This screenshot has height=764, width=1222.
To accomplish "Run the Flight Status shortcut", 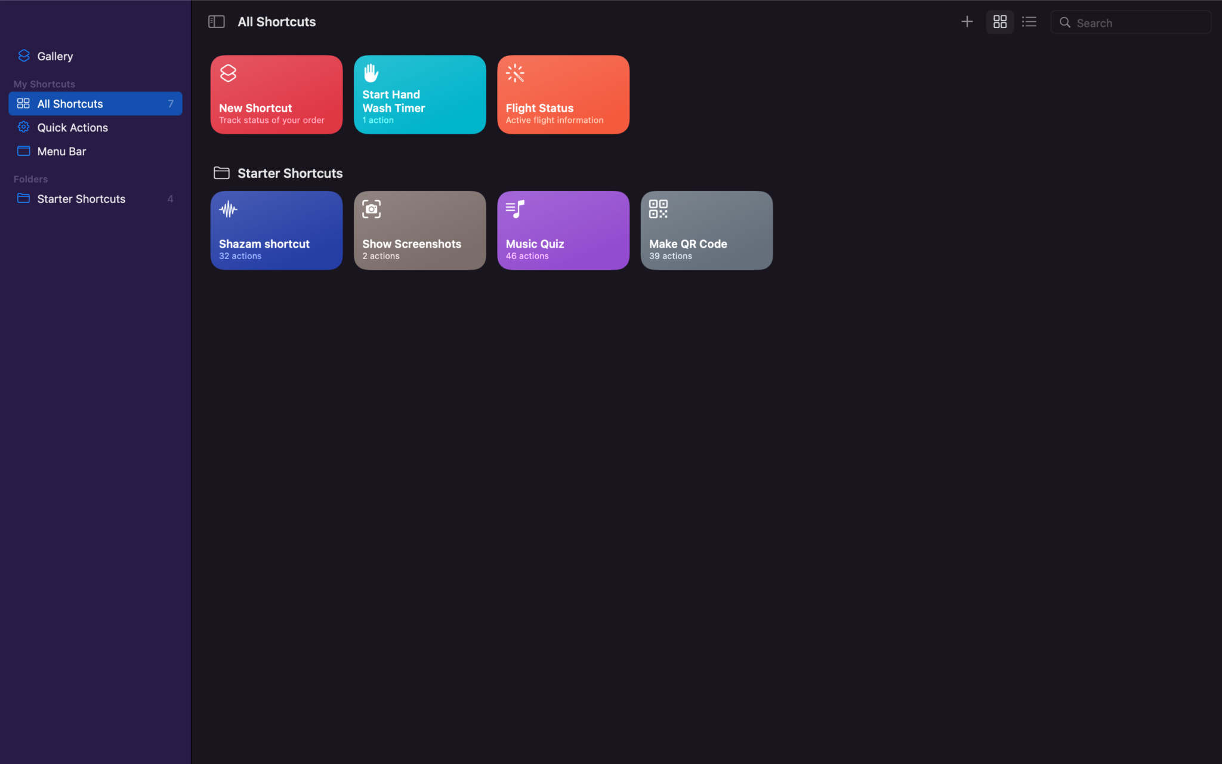I will tap(563, 94).
